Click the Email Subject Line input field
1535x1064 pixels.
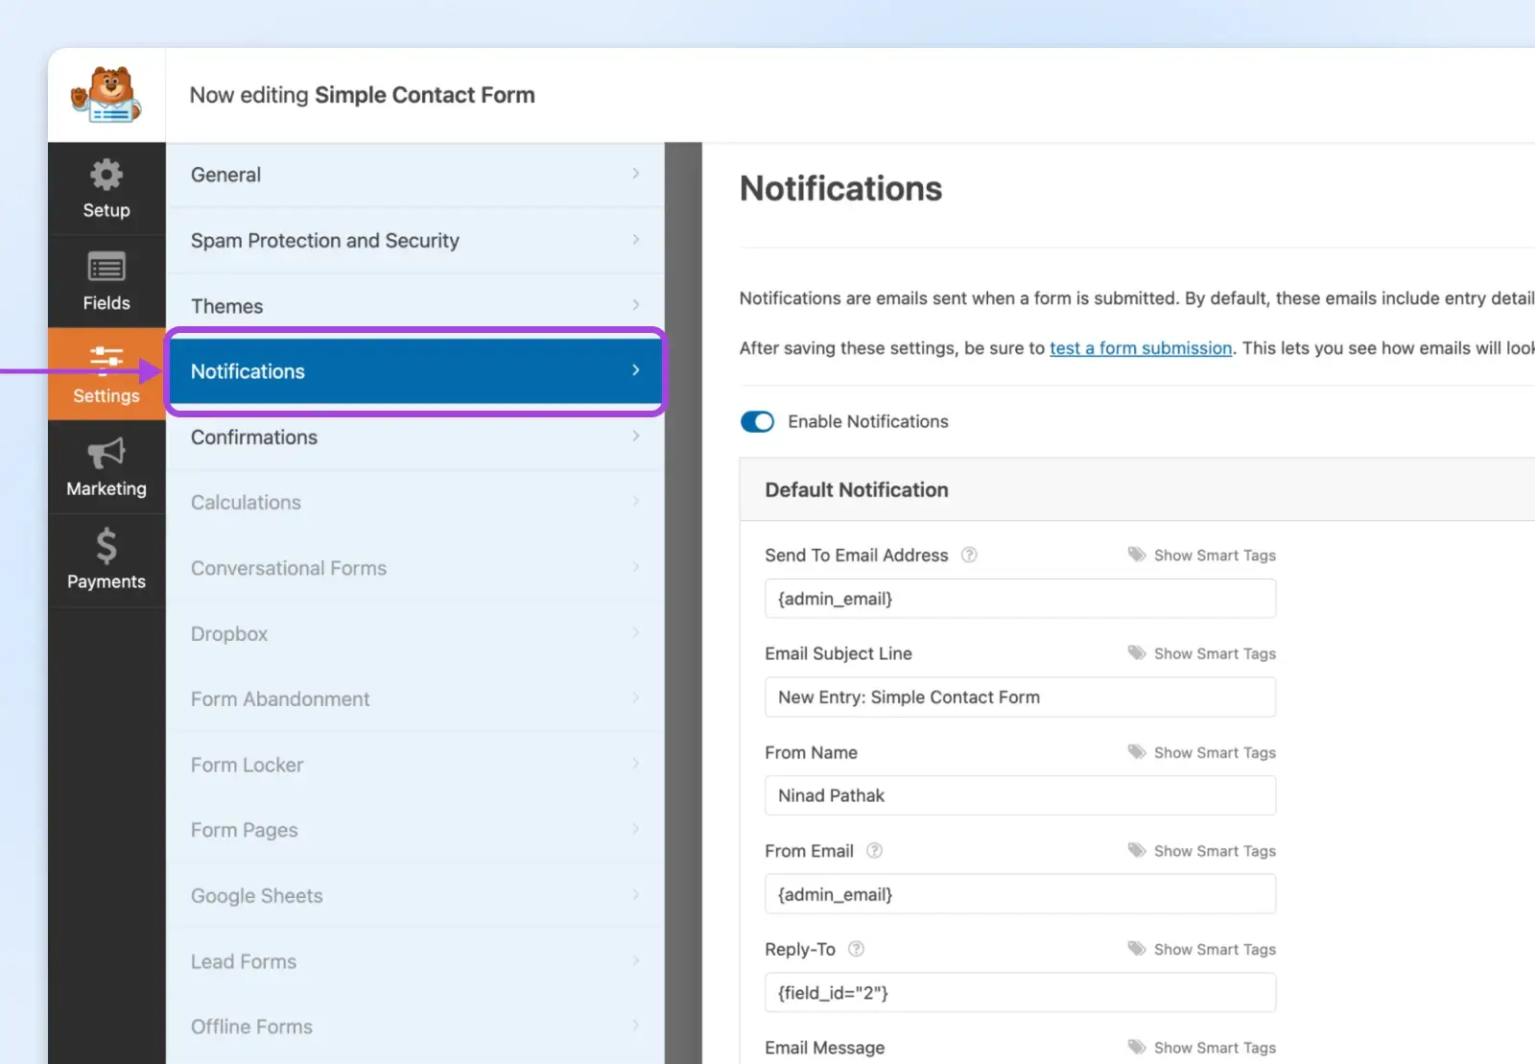click(1020, 698)
